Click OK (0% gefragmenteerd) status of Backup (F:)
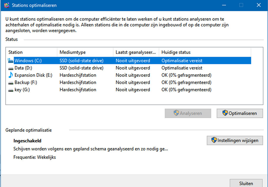This screenshot has height=187, width=268. point(187,82)
